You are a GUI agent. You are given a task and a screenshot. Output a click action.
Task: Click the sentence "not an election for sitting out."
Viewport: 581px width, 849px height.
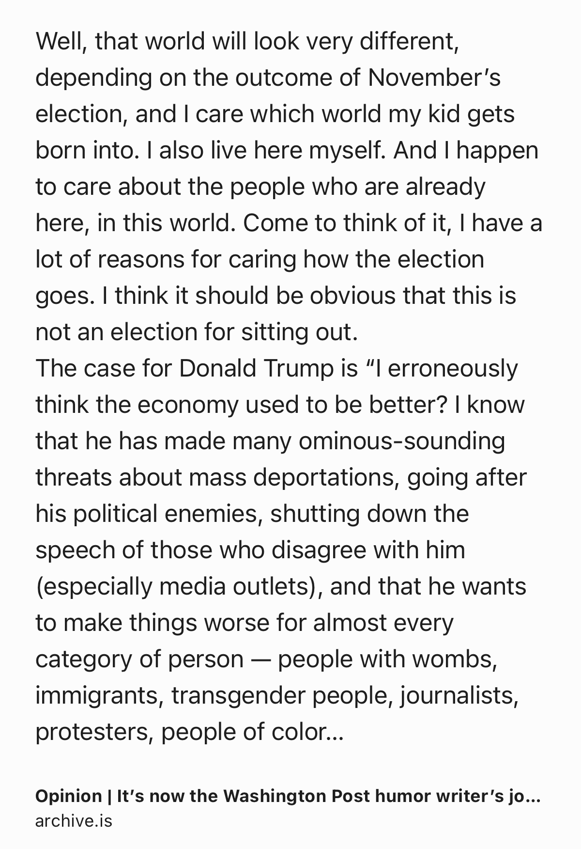[197, 332]
